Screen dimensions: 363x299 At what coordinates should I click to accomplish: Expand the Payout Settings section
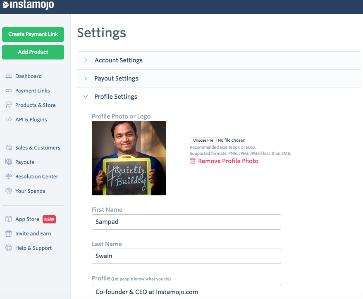(x=116, y=78)
